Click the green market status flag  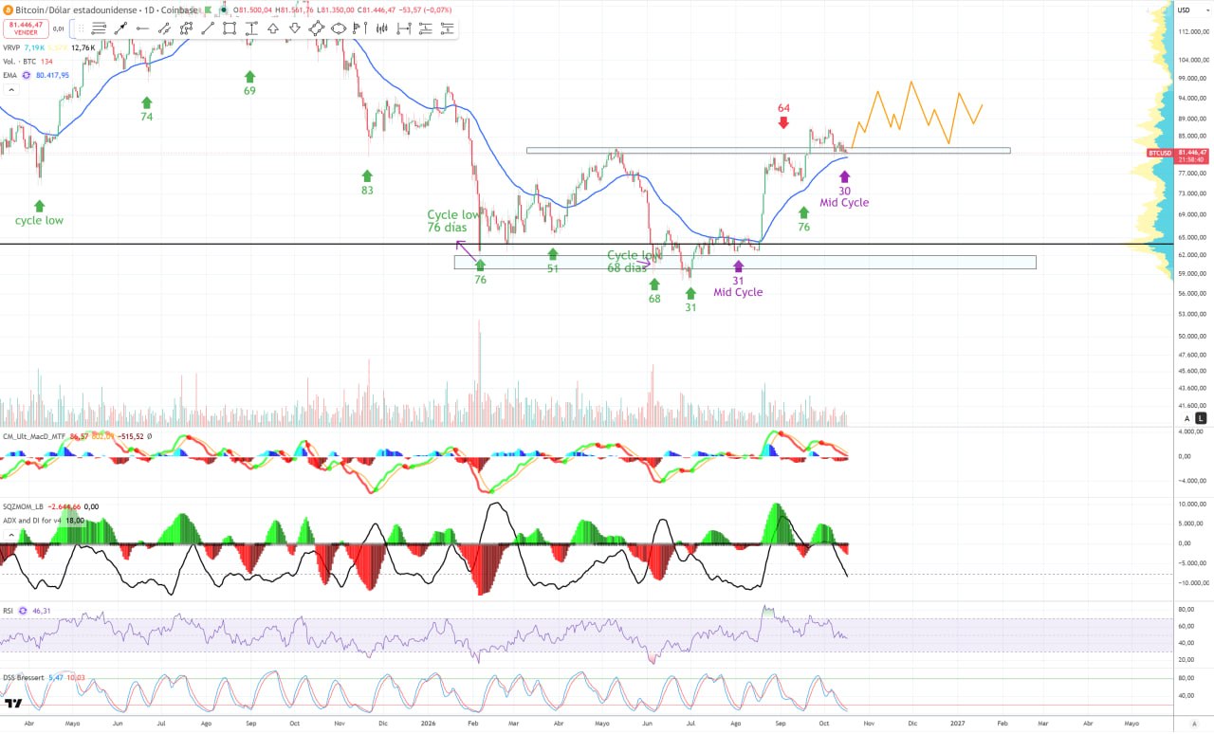pyautogui.click(x=208, y=10)
